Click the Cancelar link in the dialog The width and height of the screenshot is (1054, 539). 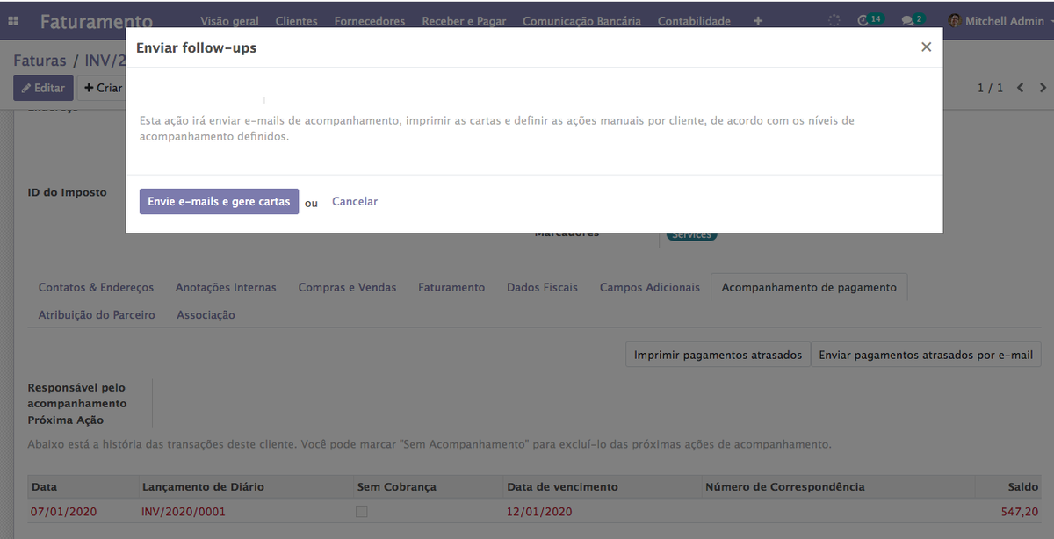[x=355, y=201]
